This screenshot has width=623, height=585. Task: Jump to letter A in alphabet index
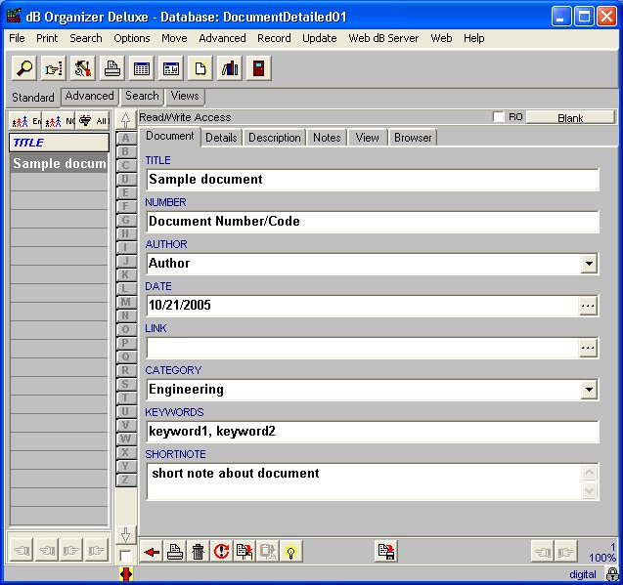coord(125,138)
